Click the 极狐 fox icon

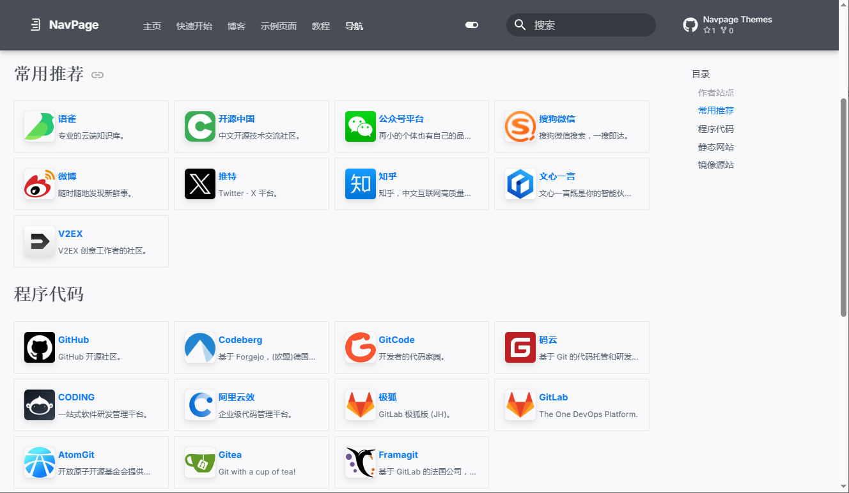361,405
